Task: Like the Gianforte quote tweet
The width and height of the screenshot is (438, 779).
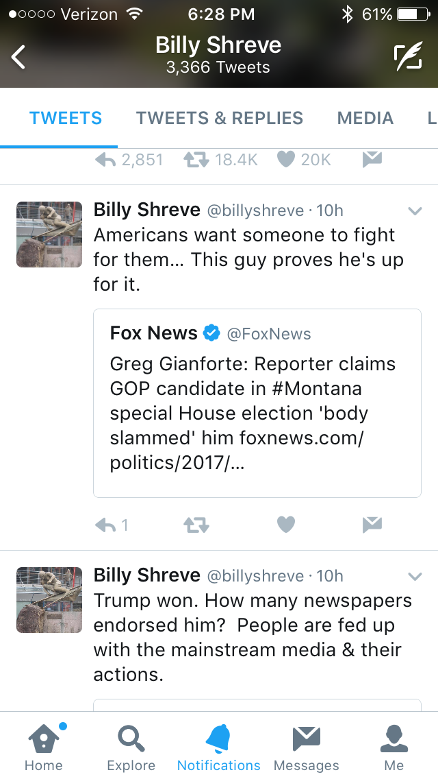Action: [286, 525]
